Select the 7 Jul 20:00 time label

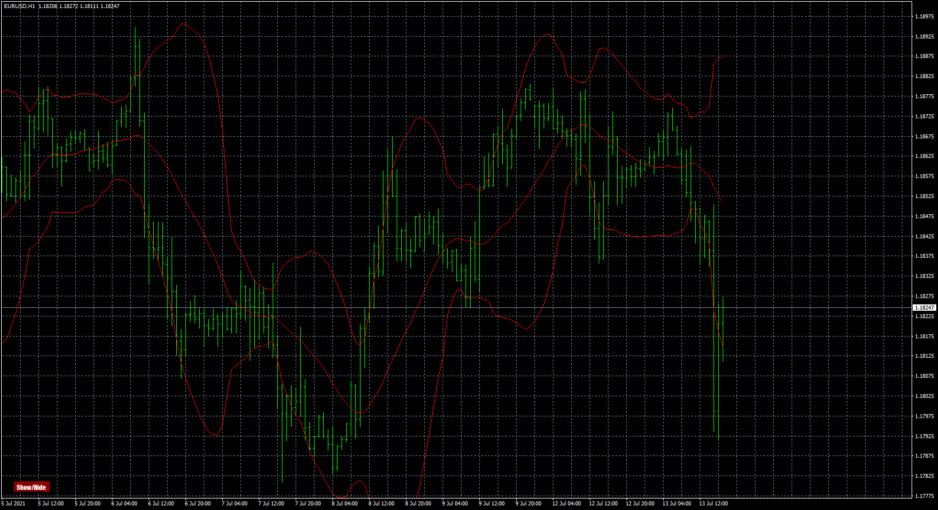308,504
